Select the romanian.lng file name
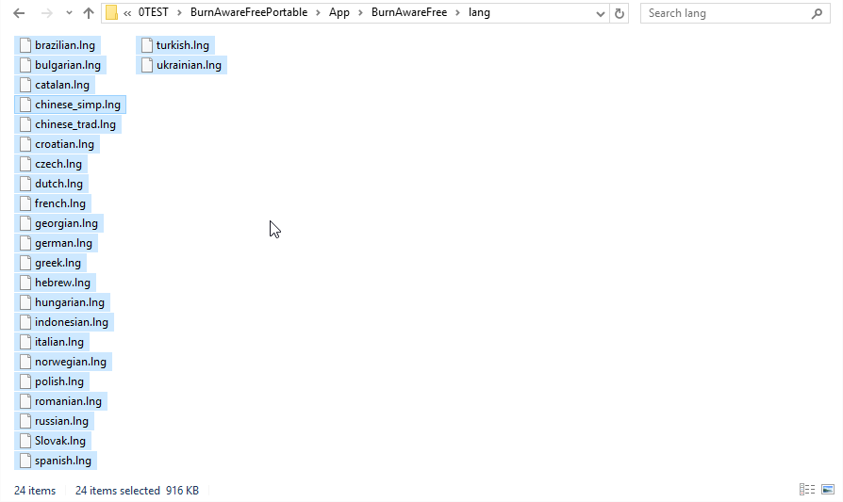 point(68,401)
